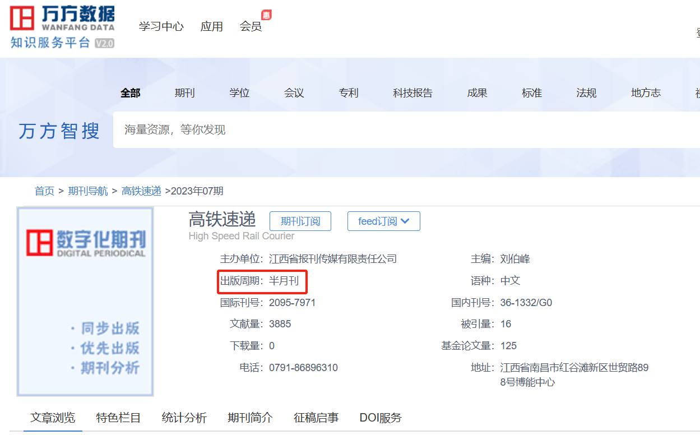Image resolution: width=700 pixels, height=435 pixels.
Task: Click the red promo badge on 会员
Action: [x=267, y=15]
